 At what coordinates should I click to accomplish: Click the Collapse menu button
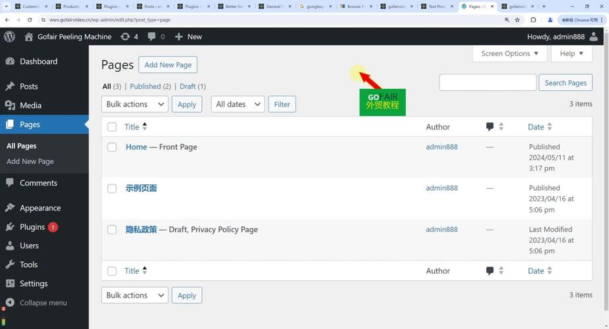(43, 303)
